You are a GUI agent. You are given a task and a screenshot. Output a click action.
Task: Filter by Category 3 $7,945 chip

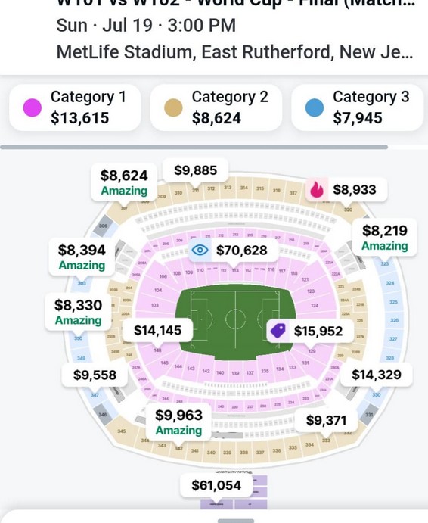[358, 107]
